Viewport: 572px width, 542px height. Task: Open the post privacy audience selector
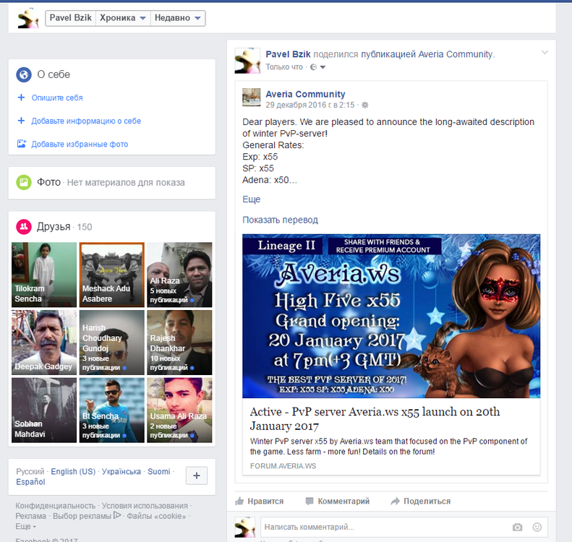tap(318, 67)
